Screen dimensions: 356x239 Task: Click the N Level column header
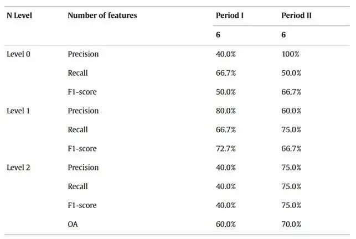[19, 15]
